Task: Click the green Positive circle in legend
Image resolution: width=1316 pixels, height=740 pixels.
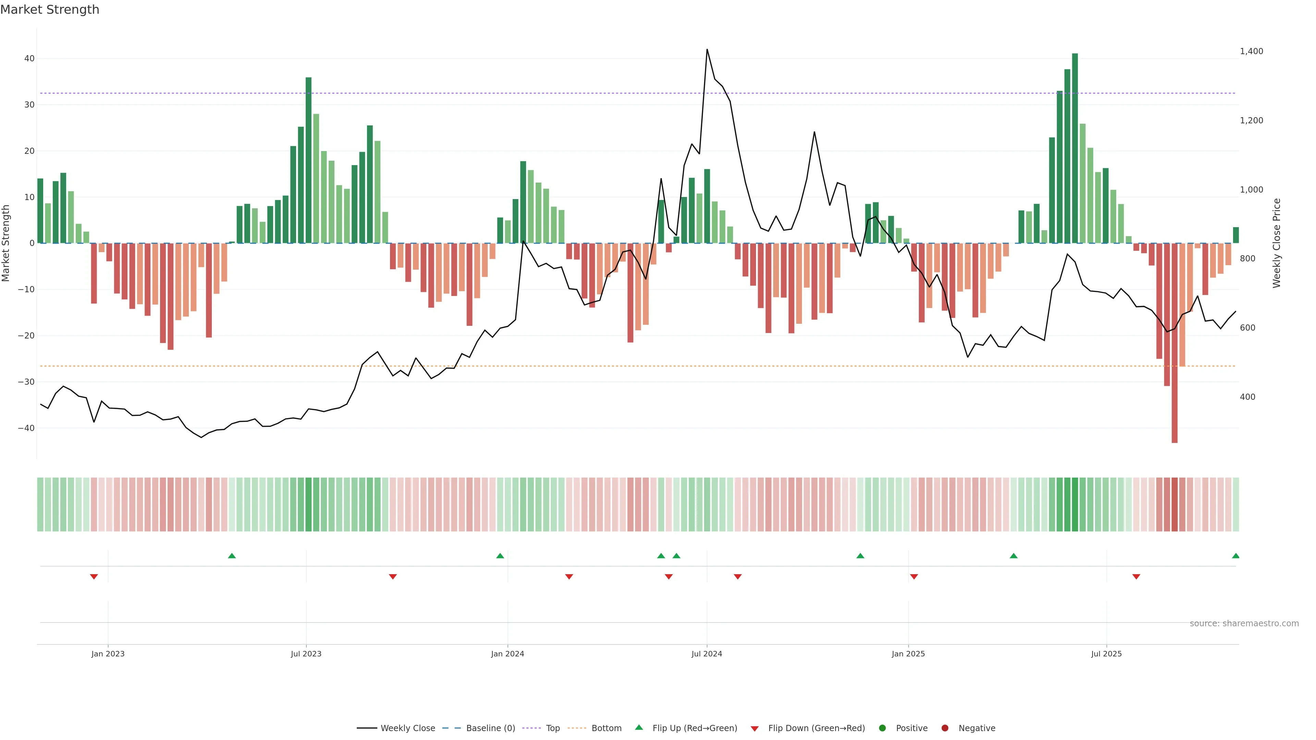Action: click(x=882, y=728)
